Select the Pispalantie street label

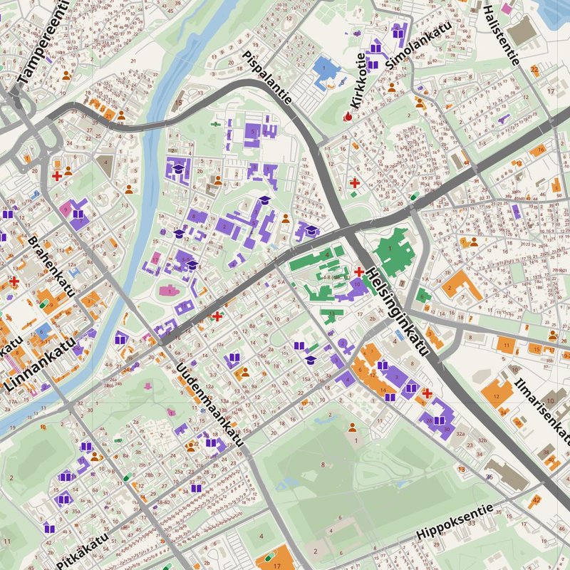[x=267, y=78]
